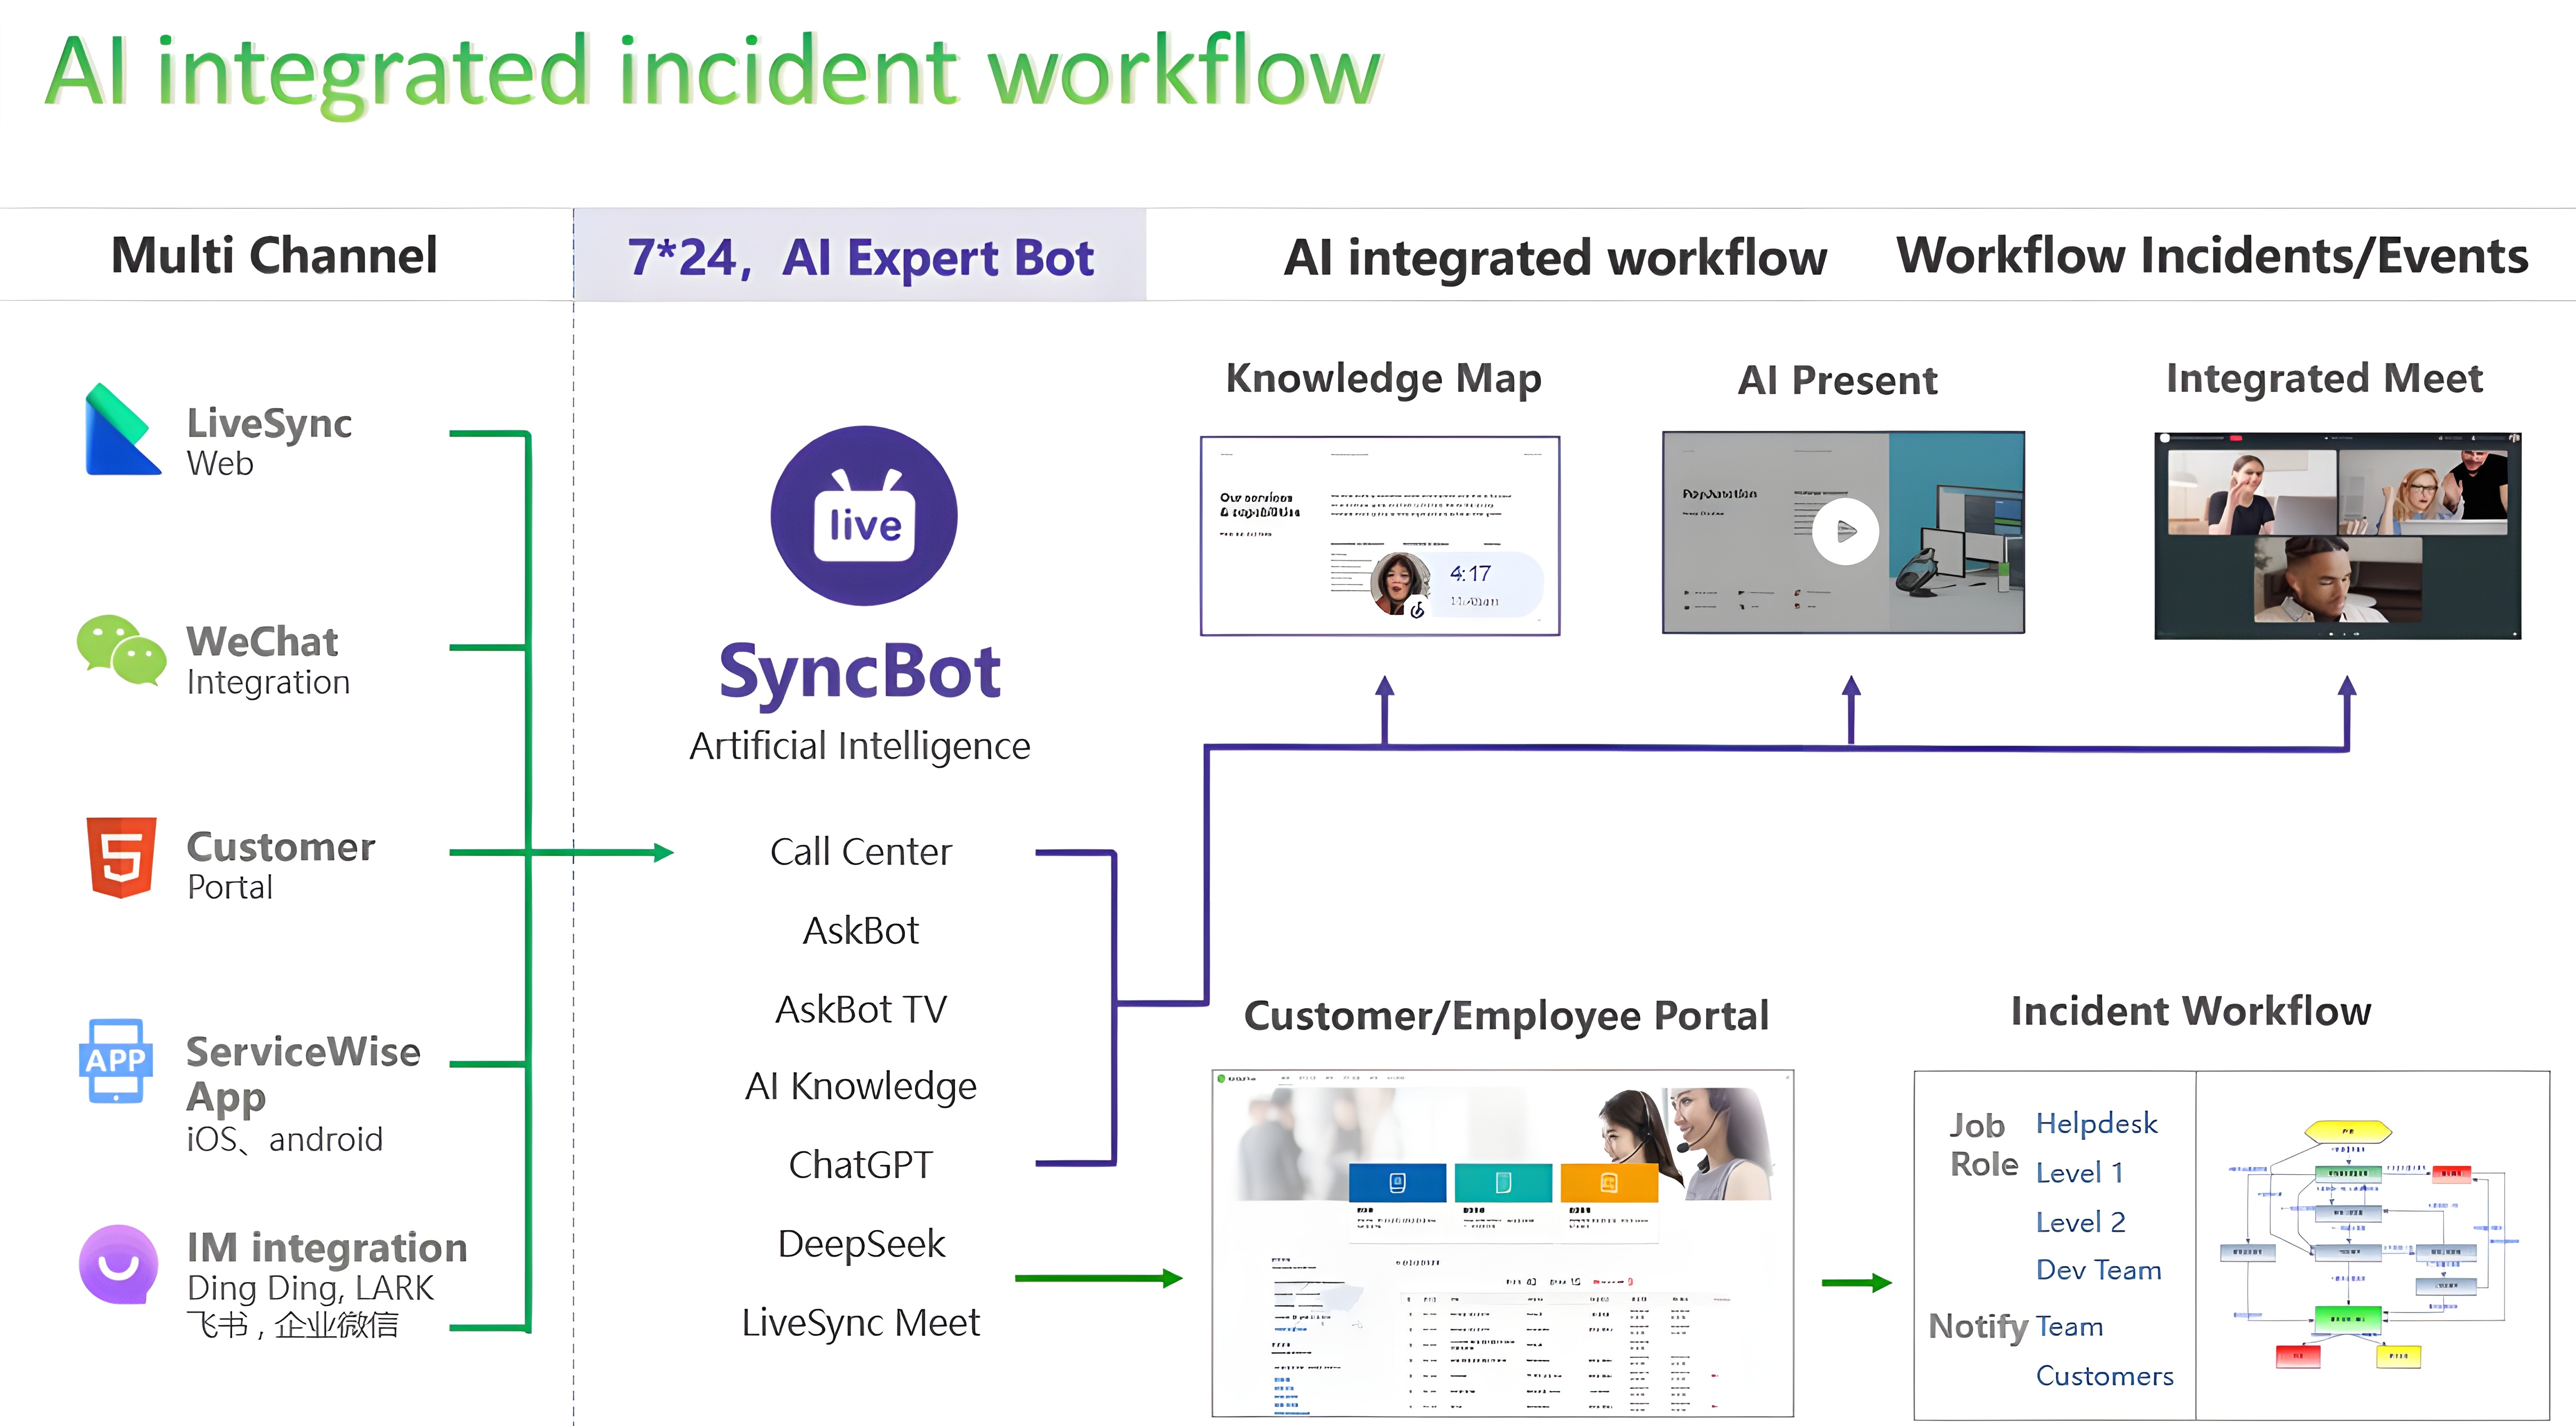The image size is (2576, 1426).
Task: Click the blue APP phone icon
Action: tap(116, 1060)
